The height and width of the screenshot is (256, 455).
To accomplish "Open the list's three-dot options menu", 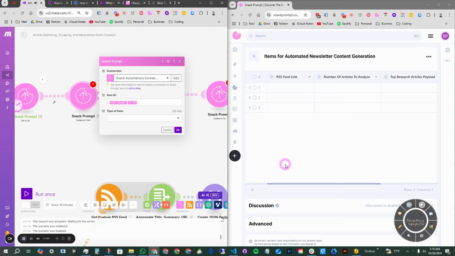I will (x=429, y=57).
